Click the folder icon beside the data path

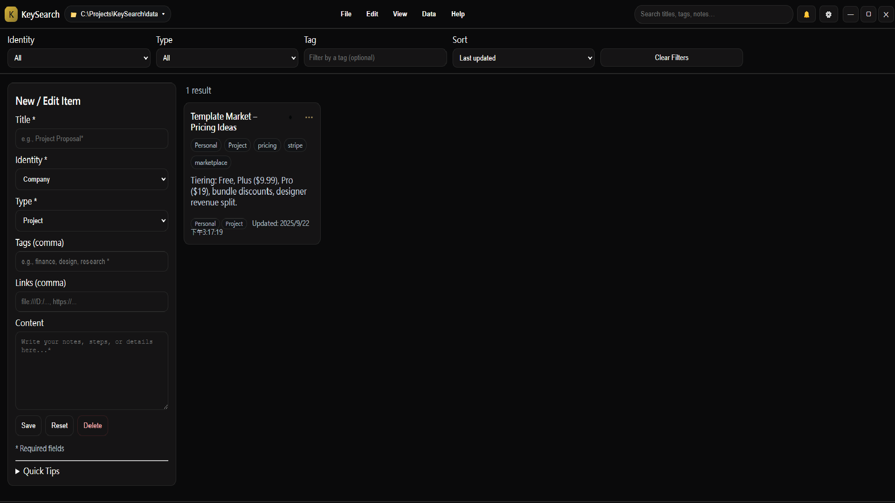pos(74,14)
